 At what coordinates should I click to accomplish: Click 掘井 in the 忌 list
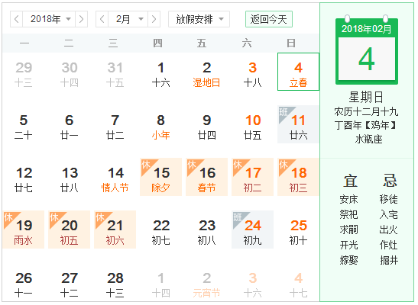click(389, 260)
